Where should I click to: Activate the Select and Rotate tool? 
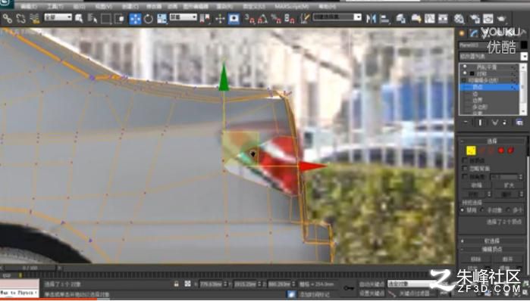[x=149, y=19]
